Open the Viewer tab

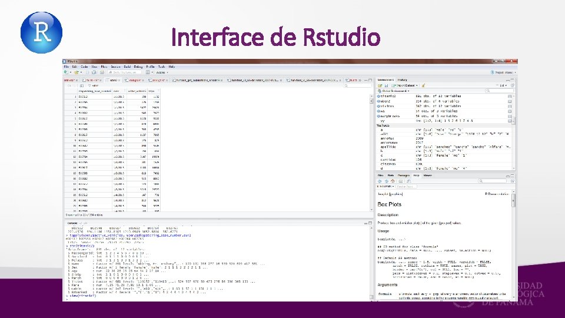428,175
